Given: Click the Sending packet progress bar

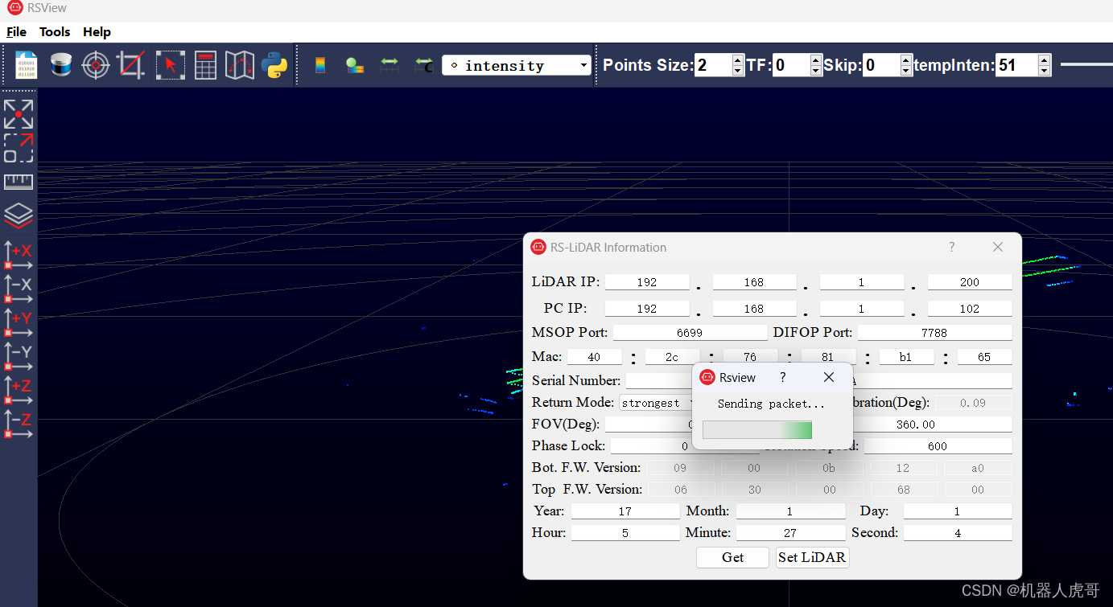Looking at the screenshot, I should pyautogui.click(x=757, y=430).
